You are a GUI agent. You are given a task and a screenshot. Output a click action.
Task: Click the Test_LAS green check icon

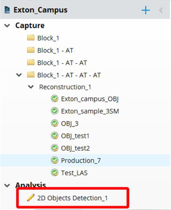55,173
